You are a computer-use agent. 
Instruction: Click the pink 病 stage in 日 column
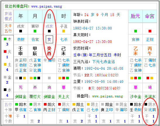(x=49, y=87)
